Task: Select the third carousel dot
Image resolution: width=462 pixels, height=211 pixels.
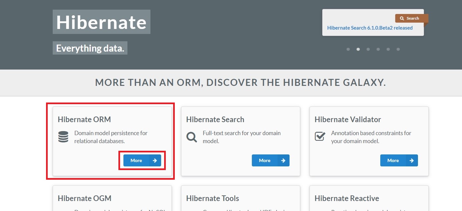Action: coord(368,49)
